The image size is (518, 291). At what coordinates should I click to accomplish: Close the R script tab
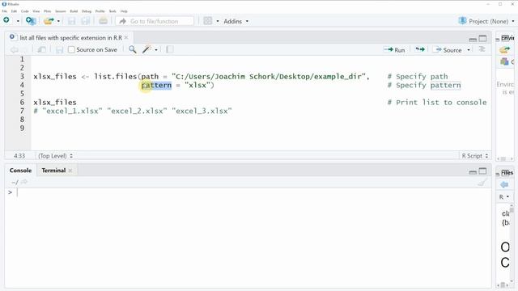tap(126, 38)
